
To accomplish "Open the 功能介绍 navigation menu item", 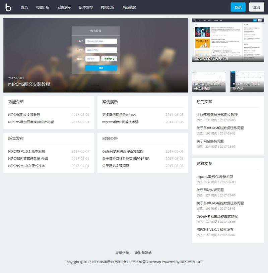I will click(x=43, y=7).
